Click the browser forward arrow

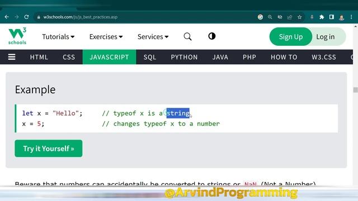coord(16,17)
